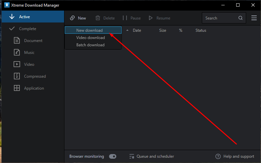Select the Active category
This screenshot has height=163, width=261.
33,17
